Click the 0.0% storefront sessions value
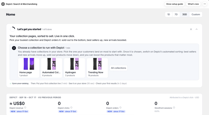 [x=157, y=111]
